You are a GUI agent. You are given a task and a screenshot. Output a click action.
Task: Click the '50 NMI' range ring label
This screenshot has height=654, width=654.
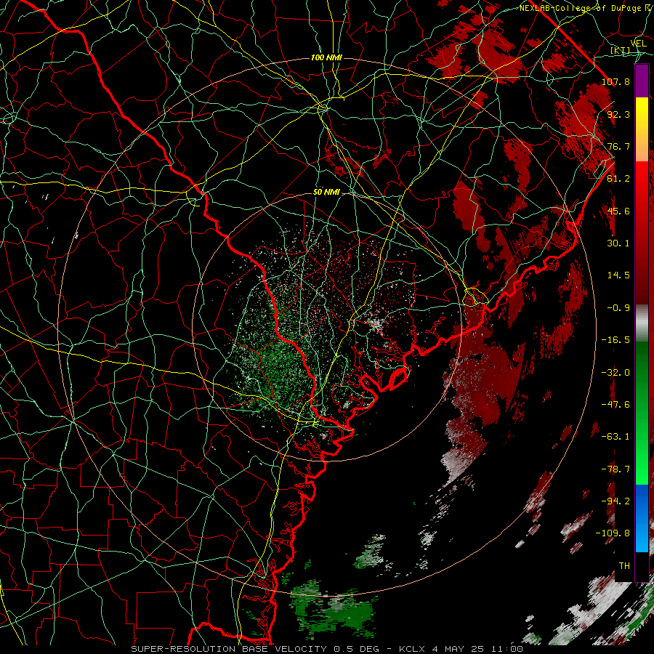326,193
